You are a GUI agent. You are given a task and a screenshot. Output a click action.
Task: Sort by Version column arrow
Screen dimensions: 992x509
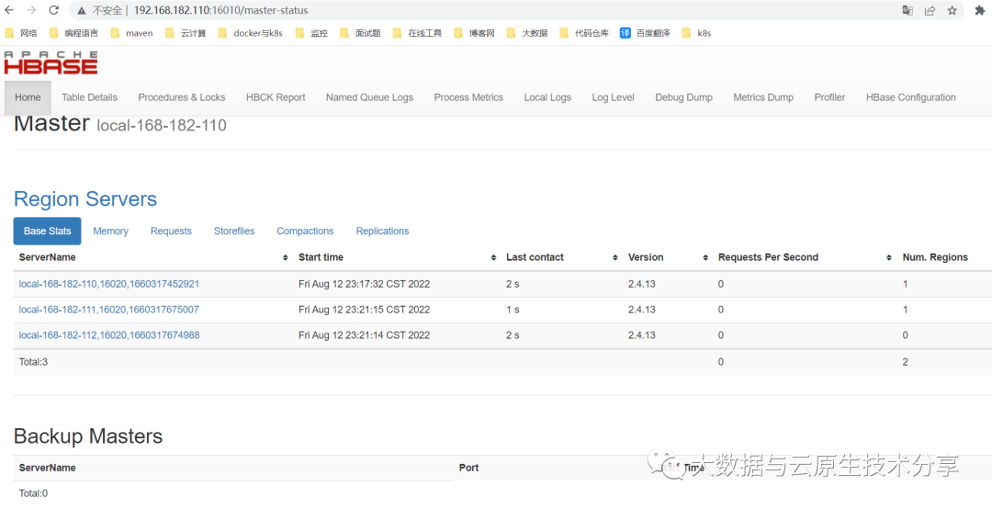[x=705, y=257]
